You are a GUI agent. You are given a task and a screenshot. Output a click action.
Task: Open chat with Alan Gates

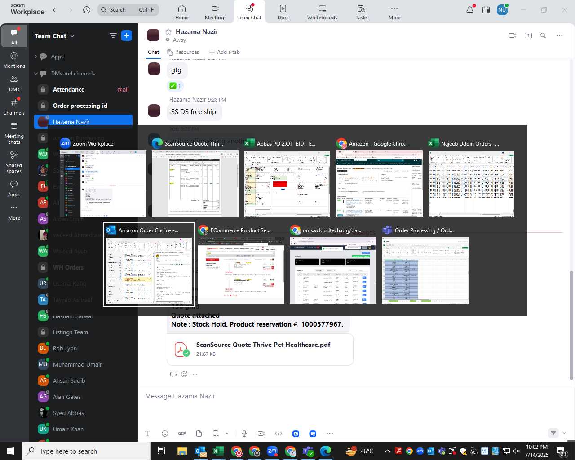[x=83, y=397]
